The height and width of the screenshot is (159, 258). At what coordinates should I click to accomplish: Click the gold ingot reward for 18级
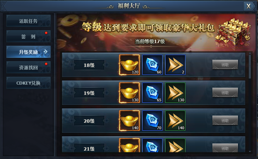(x=129, y=65)
